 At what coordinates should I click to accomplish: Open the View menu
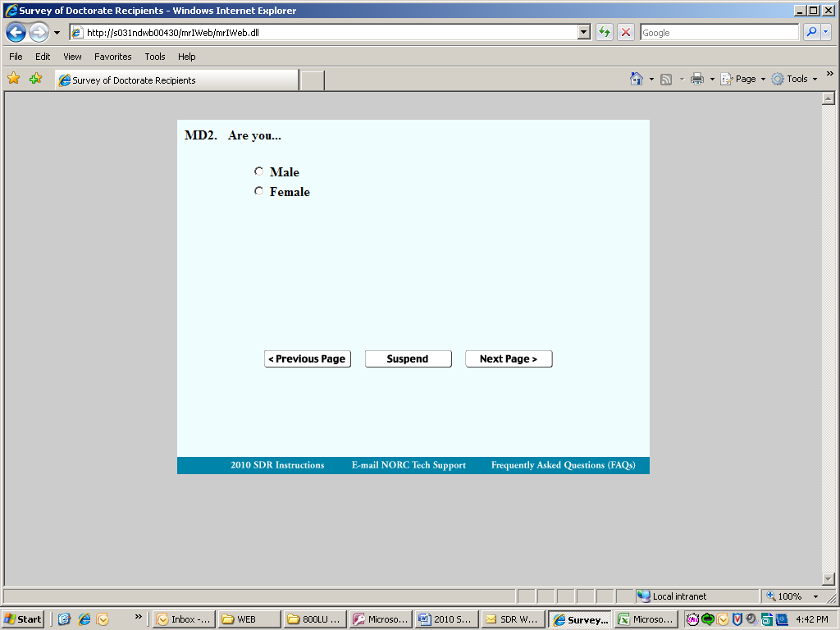(72, 57)
